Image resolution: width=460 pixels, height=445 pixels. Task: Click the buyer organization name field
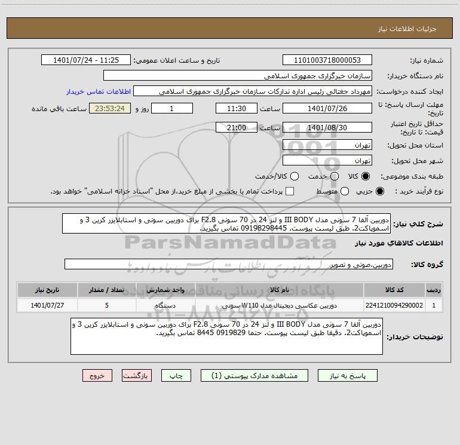point(238,75)
